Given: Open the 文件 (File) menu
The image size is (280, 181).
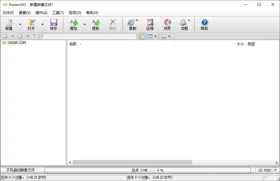Looking at the screenshot, I should pos(8,13).
